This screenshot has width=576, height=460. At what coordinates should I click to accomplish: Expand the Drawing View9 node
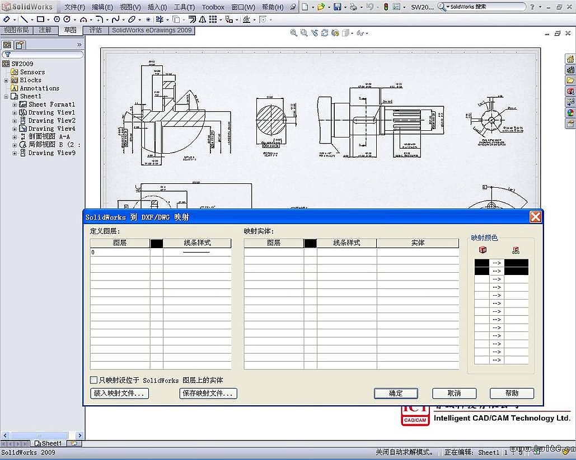[15, 153]
